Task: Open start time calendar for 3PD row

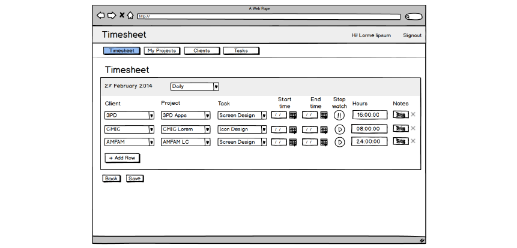Action: (293, 115)
